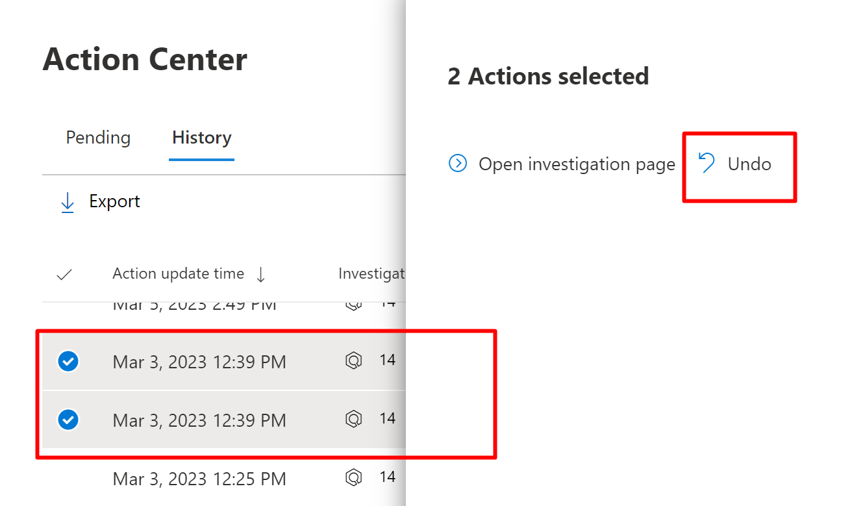This screenshot has width=852, height=506.
Task: Select the Mar 3, 2023 12:25 PM row date
Action: [x=199, y=479]
